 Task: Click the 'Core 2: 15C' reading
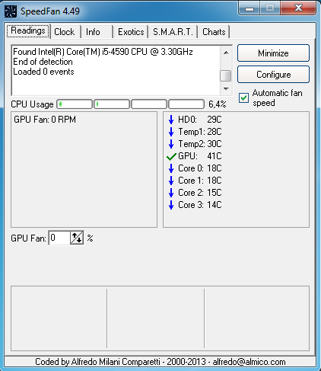click(200, 193)
